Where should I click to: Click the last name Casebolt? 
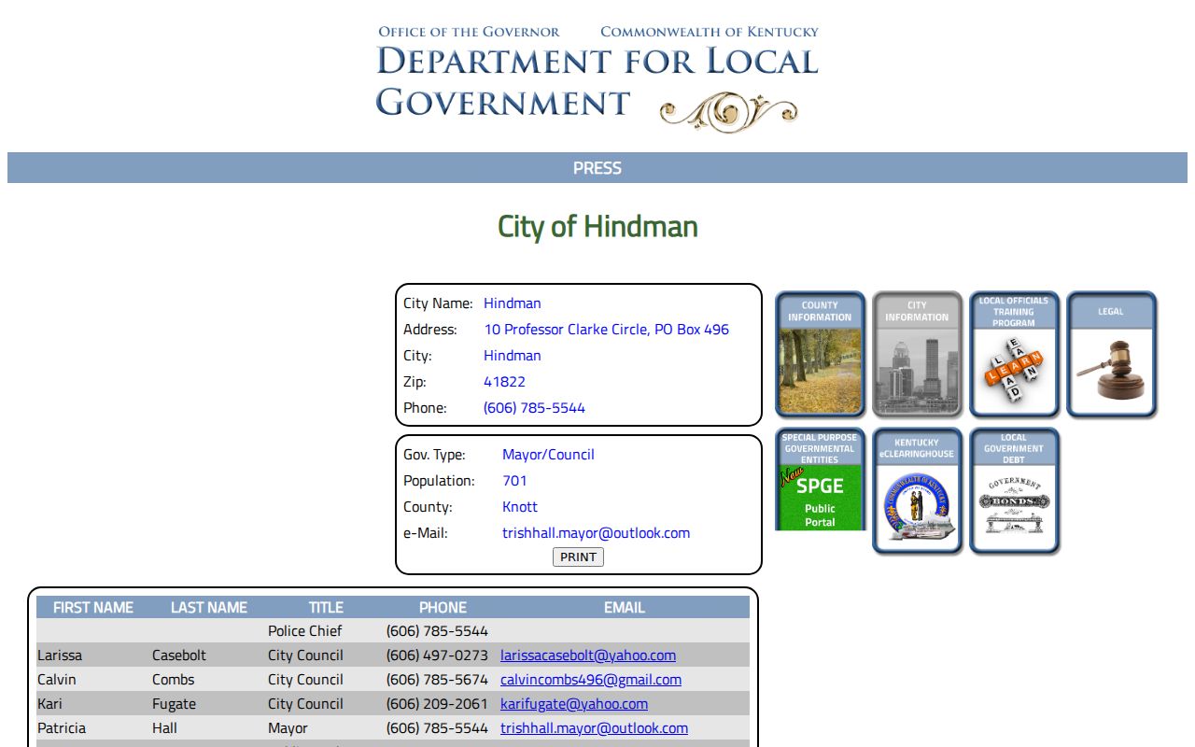click(179, 655)
